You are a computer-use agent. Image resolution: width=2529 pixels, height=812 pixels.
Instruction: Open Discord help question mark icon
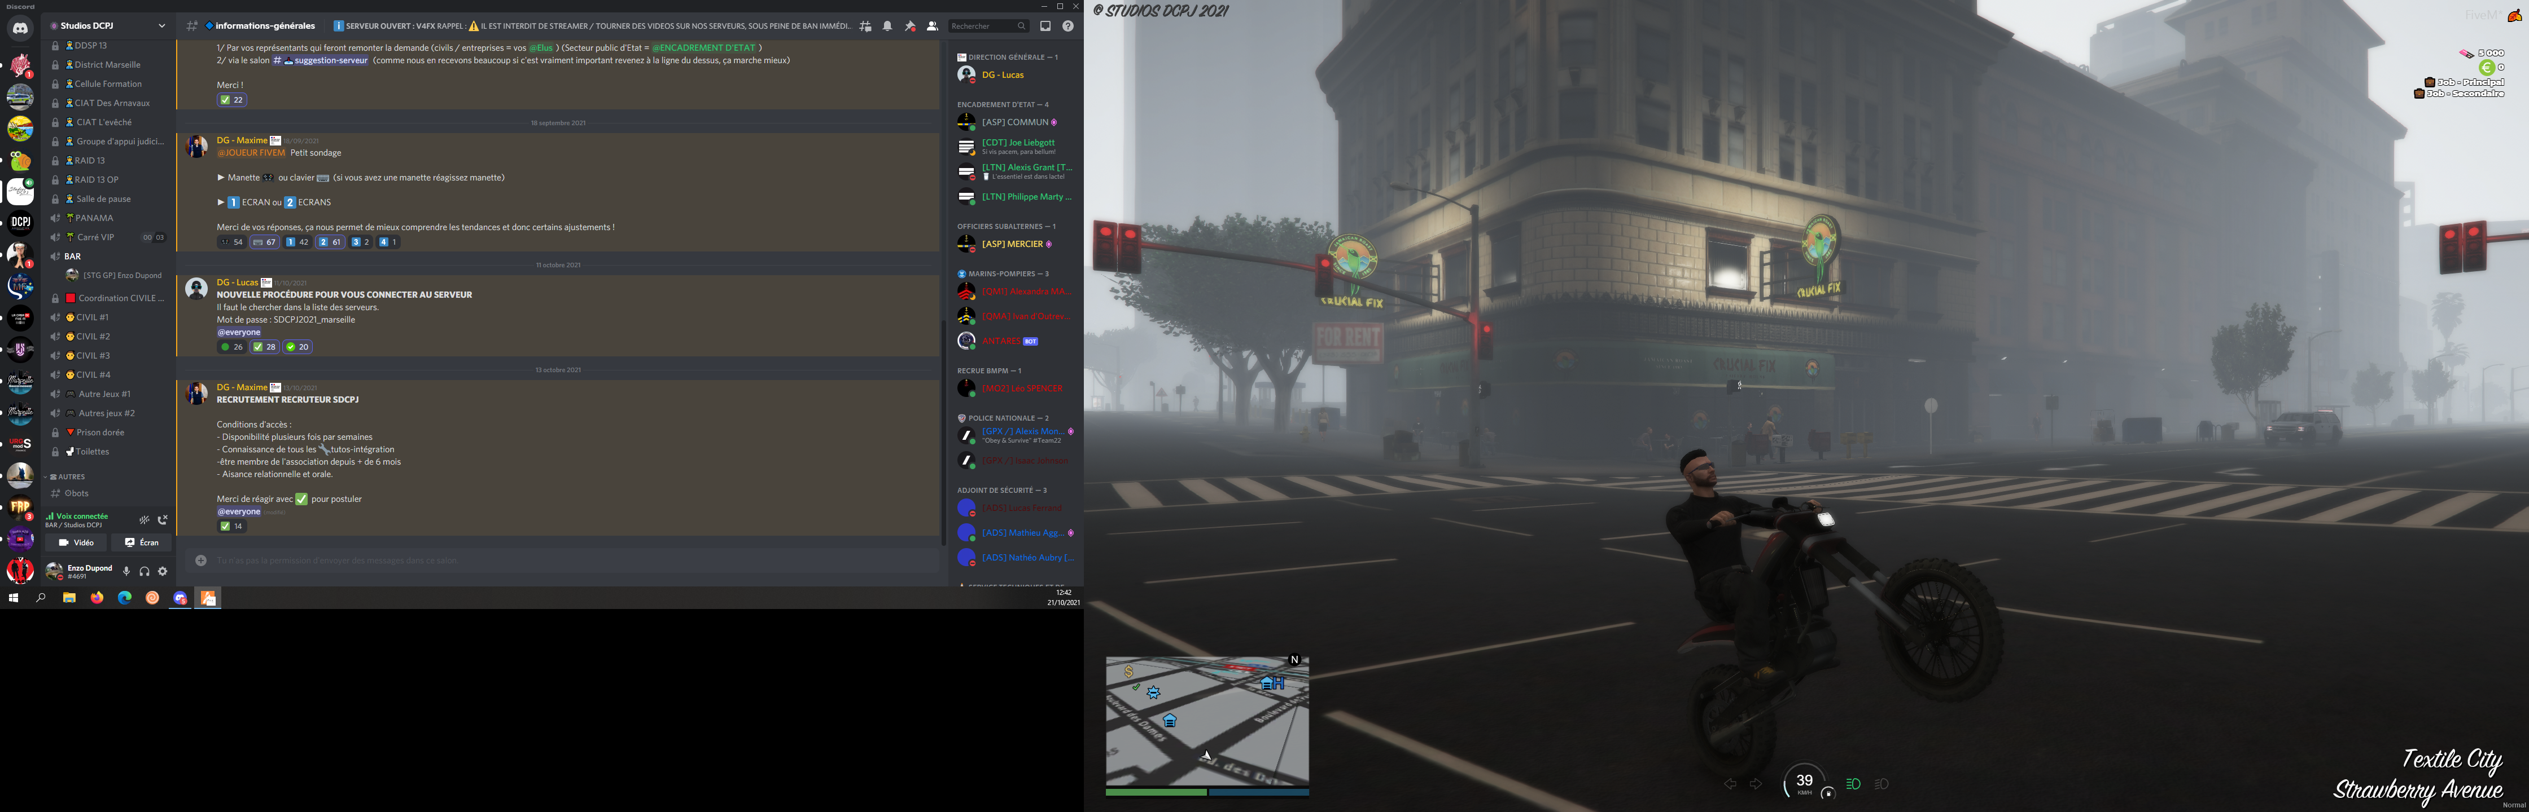tap(1068, 27)
